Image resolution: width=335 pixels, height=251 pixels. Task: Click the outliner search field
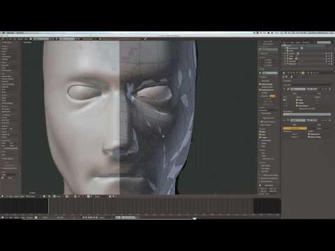(x=324, y=43)
